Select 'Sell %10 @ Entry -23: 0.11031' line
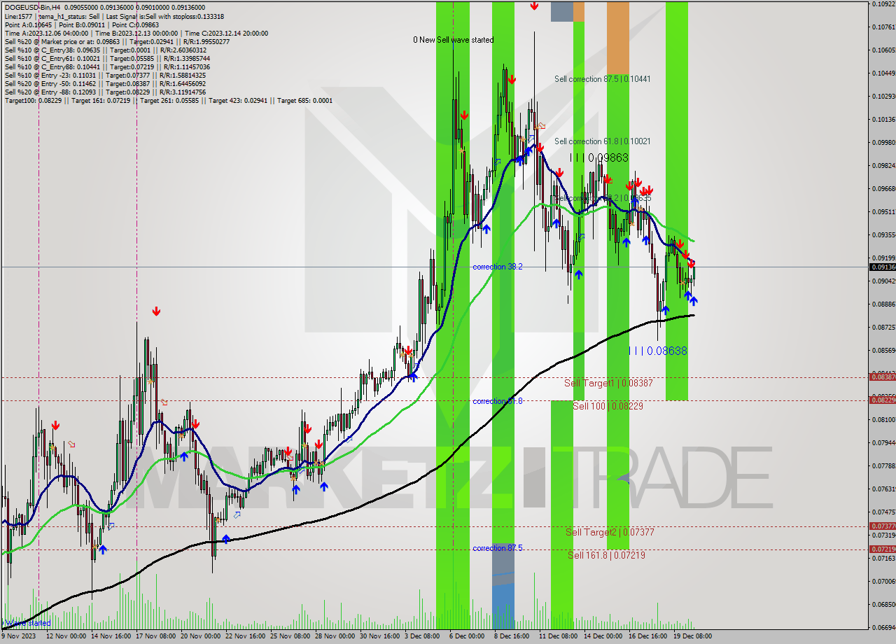 tap(105, 76)
